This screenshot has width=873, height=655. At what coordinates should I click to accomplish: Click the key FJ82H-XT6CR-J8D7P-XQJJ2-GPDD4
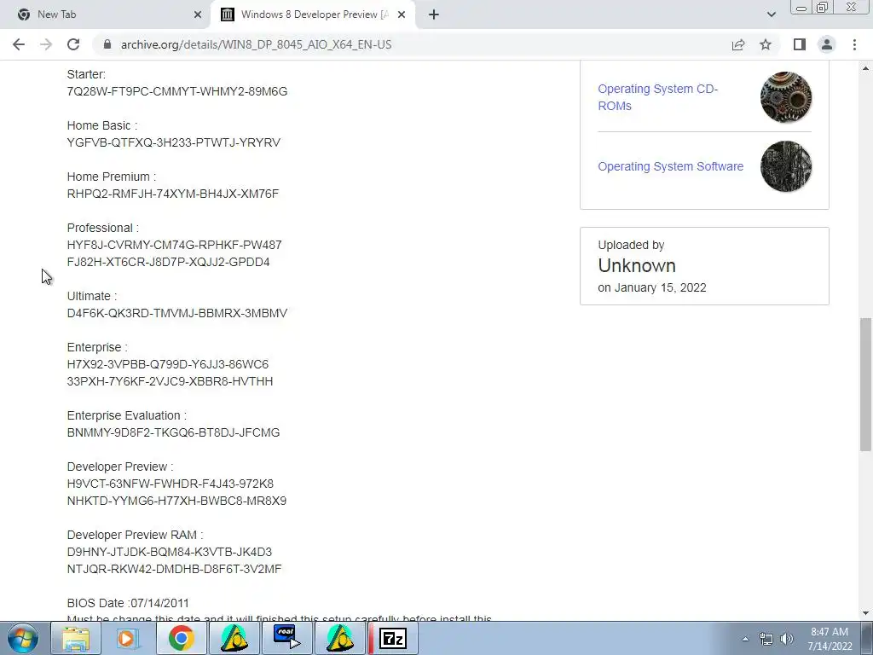tap(168, 262)
